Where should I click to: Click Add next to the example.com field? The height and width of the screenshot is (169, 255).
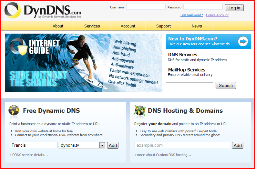click(238, 145)
